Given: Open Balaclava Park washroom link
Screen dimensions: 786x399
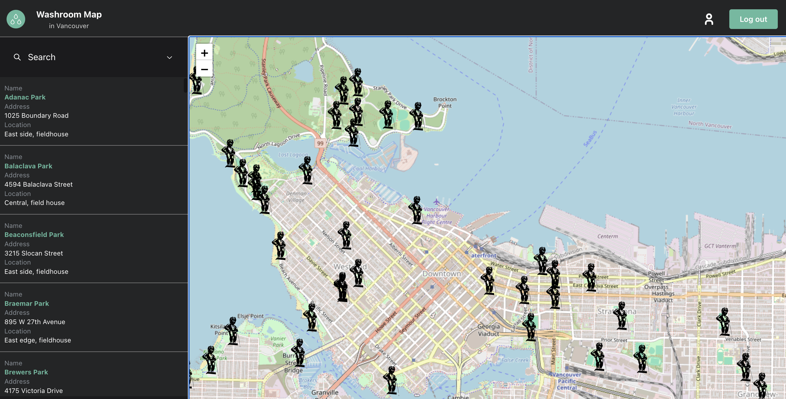Looking at the screenshot, I should [28, 166].
